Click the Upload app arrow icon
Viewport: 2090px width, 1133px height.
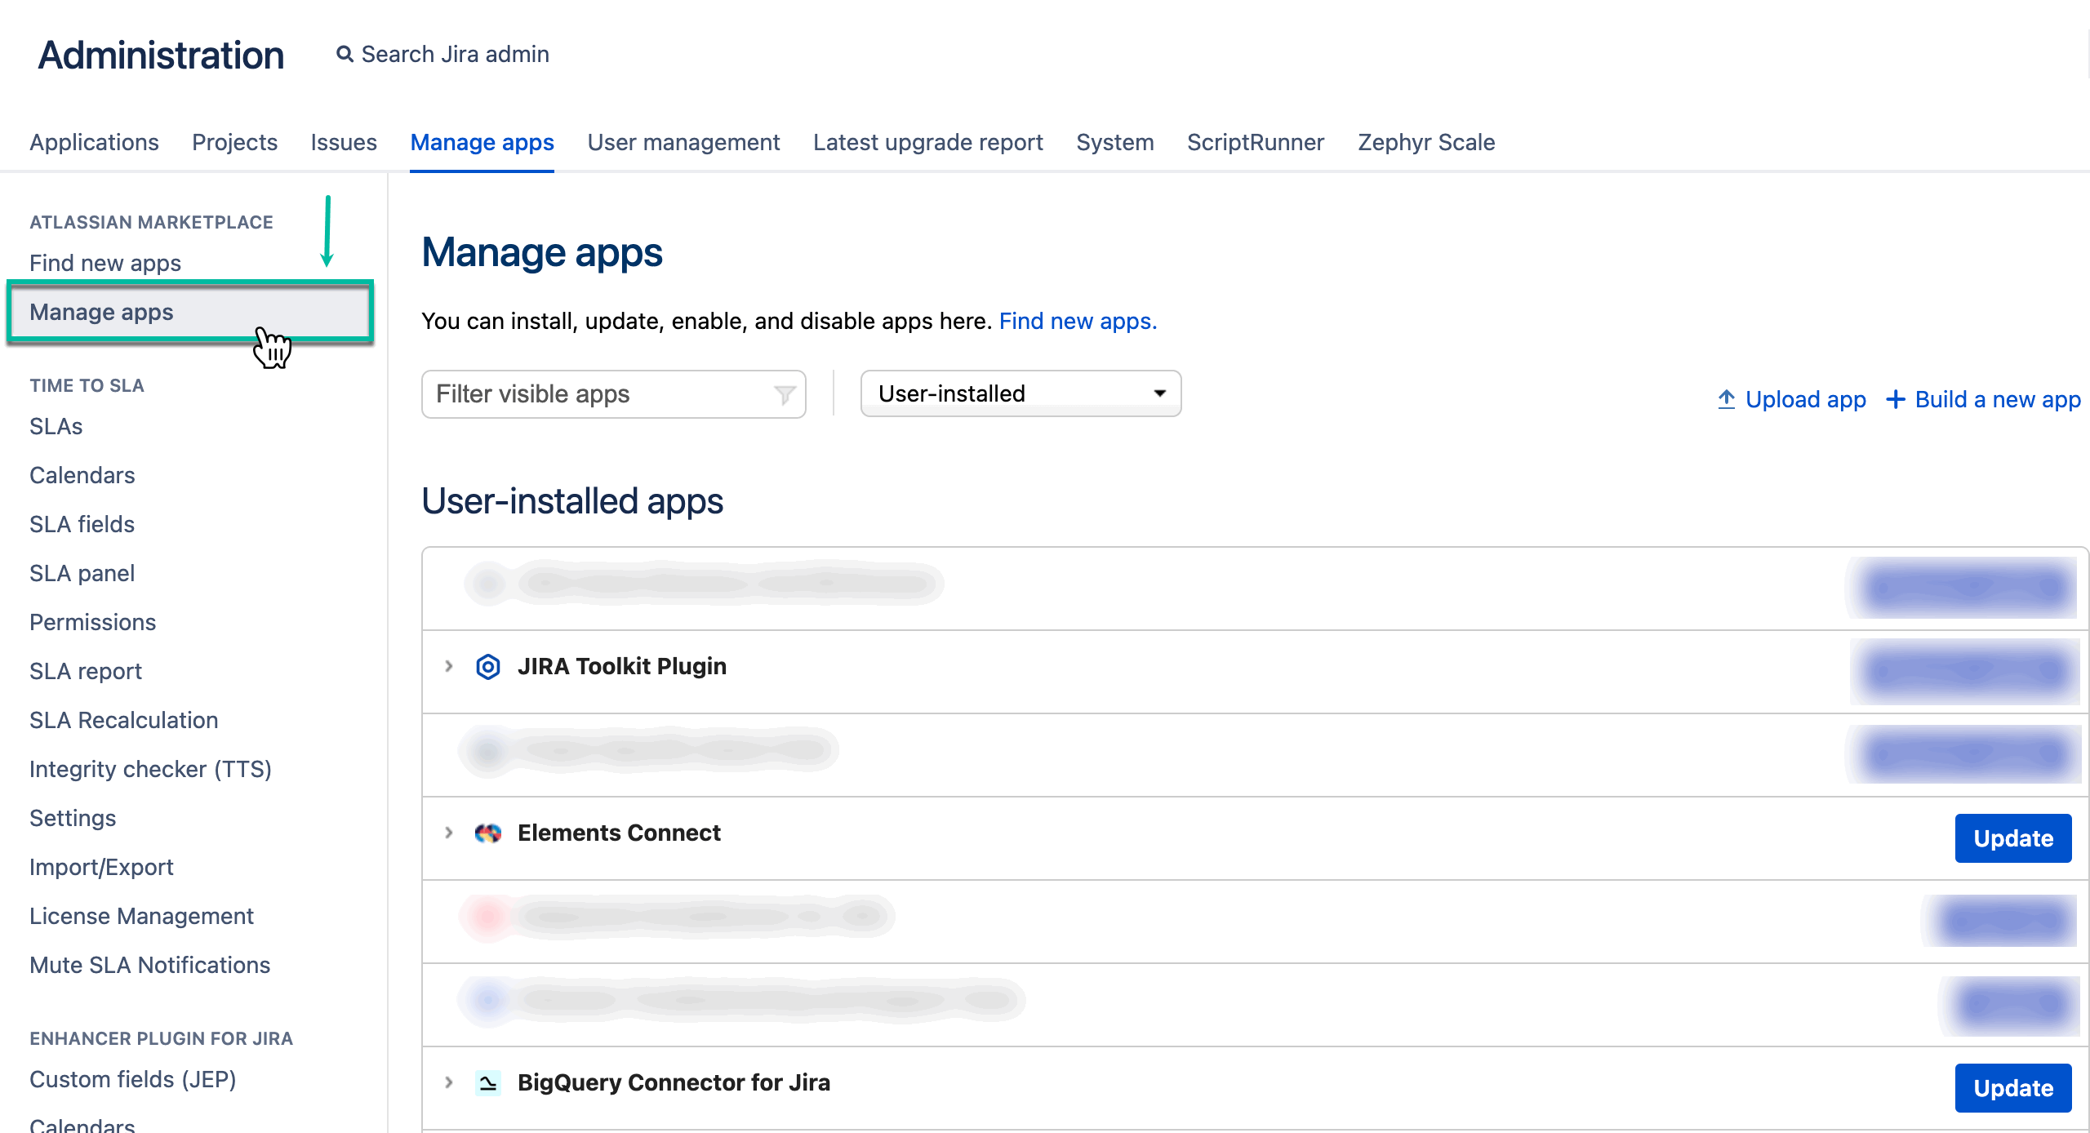coord(1726,399)
